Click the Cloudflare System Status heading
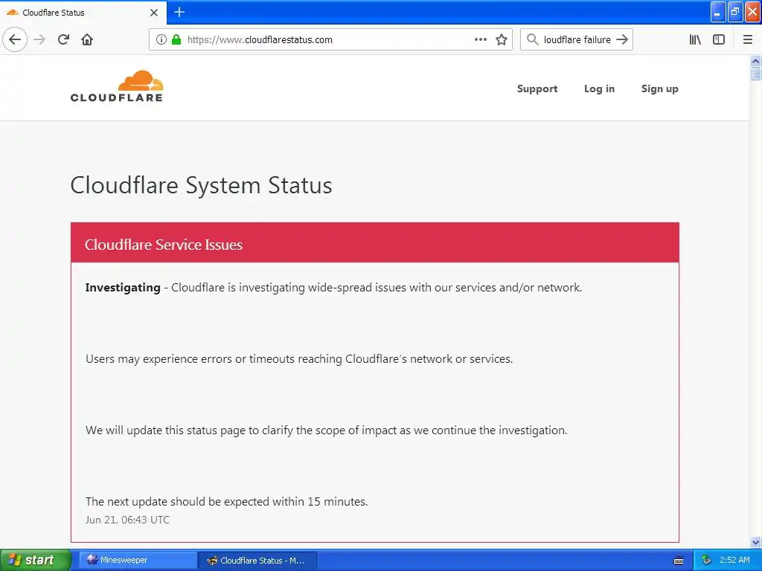This screenshot has width=762, height=571. (201, 185)
